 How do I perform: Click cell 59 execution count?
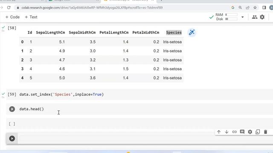[x=12, y=94]
